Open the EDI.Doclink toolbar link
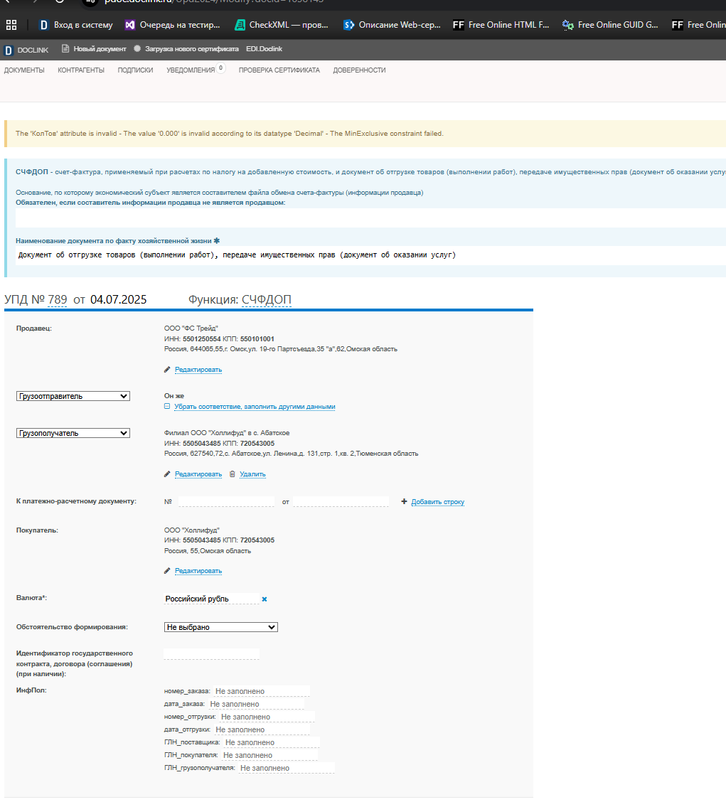Screen dimensions: 726x802 point(264,49)
